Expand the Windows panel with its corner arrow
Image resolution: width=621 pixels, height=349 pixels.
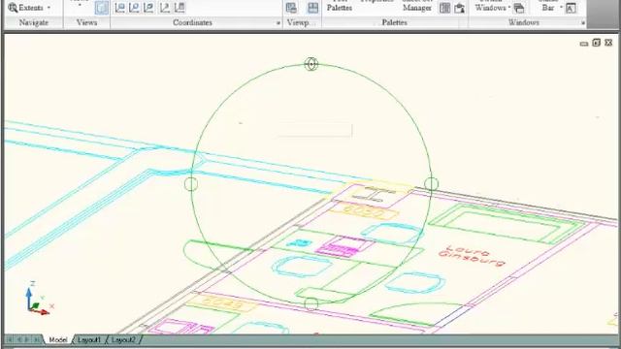tap(583, 23)
